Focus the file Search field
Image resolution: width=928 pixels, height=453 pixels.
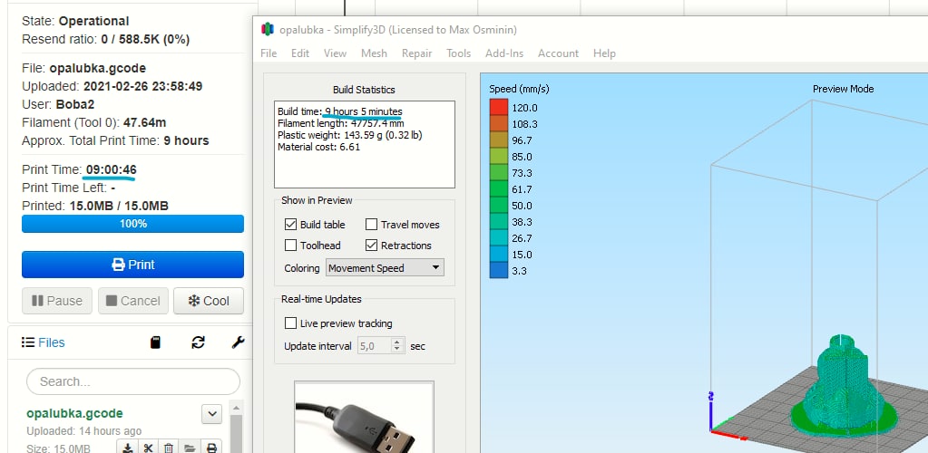tap(133, 381)
